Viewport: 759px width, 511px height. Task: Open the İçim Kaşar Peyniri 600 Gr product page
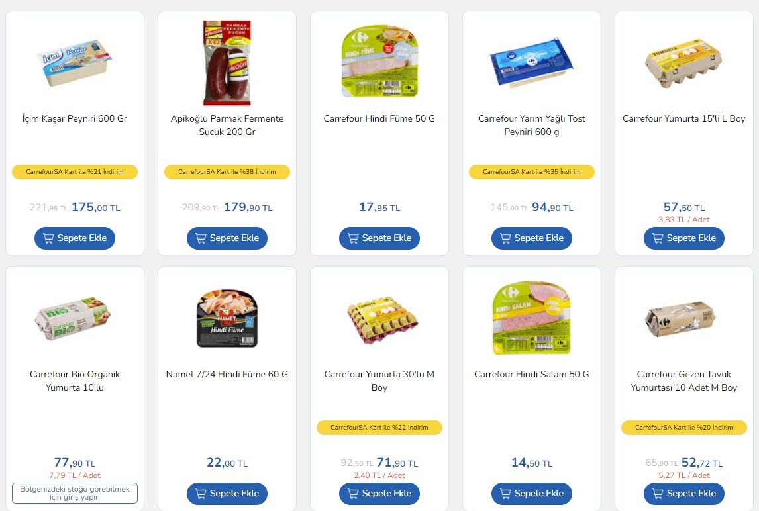(74, 118)
